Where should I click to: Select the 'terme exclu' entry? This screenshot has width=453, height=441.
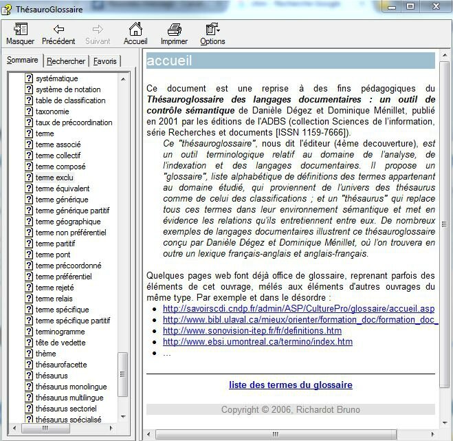[x=54, y=178]
